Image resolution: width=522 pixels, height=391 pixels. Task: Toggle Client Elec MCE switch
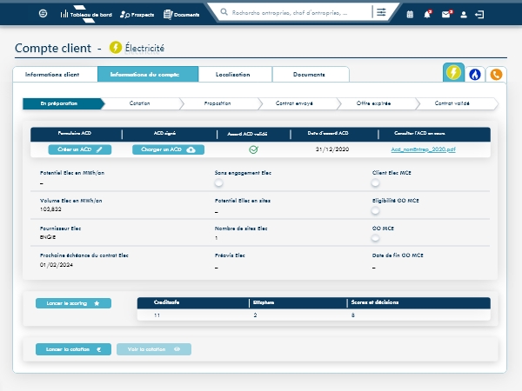pos(375,182)
